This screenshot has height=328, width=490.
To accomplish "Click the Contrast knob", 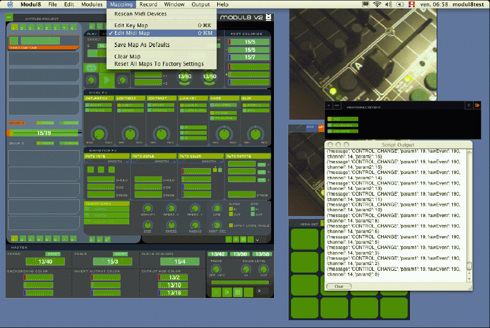I will 161,134.
